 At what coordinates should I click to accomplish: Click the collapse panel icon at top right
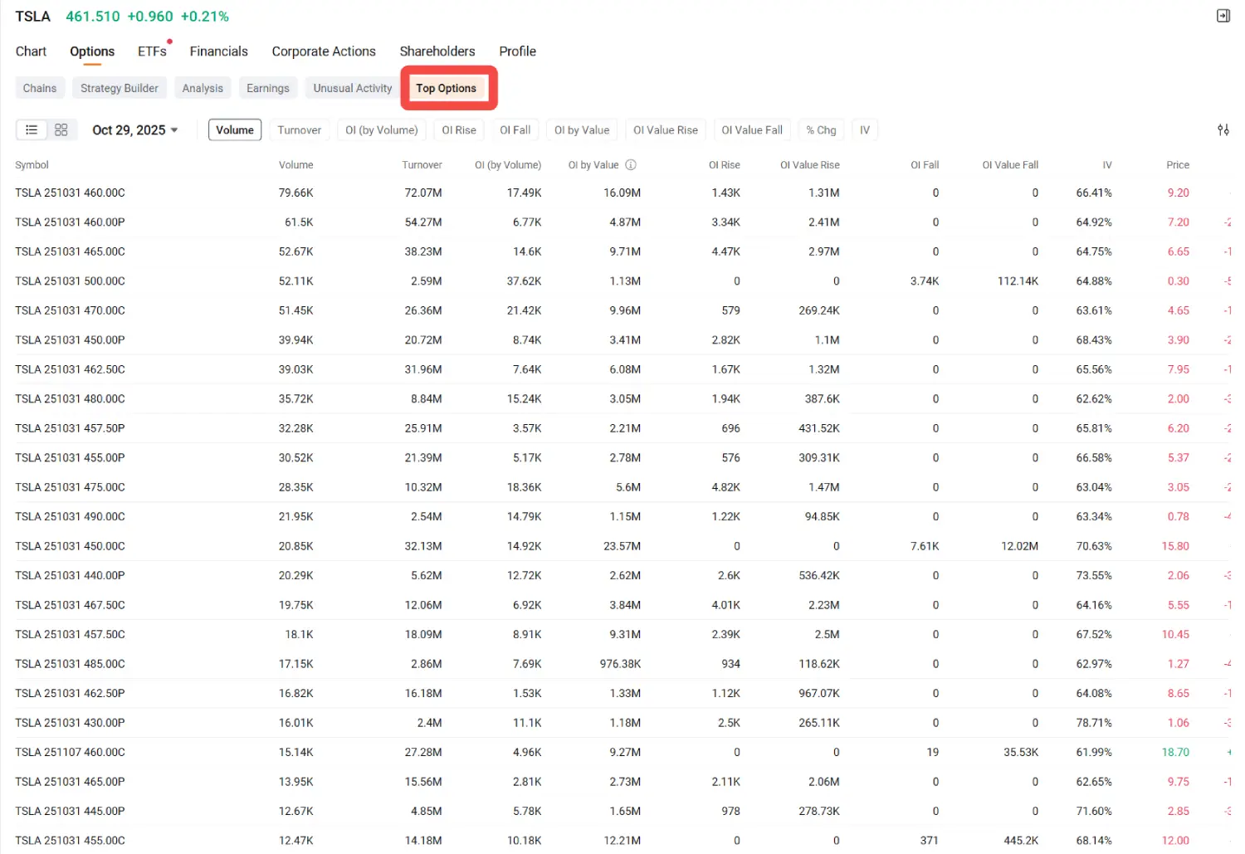pyautogui.click(x=1223, y=16)
